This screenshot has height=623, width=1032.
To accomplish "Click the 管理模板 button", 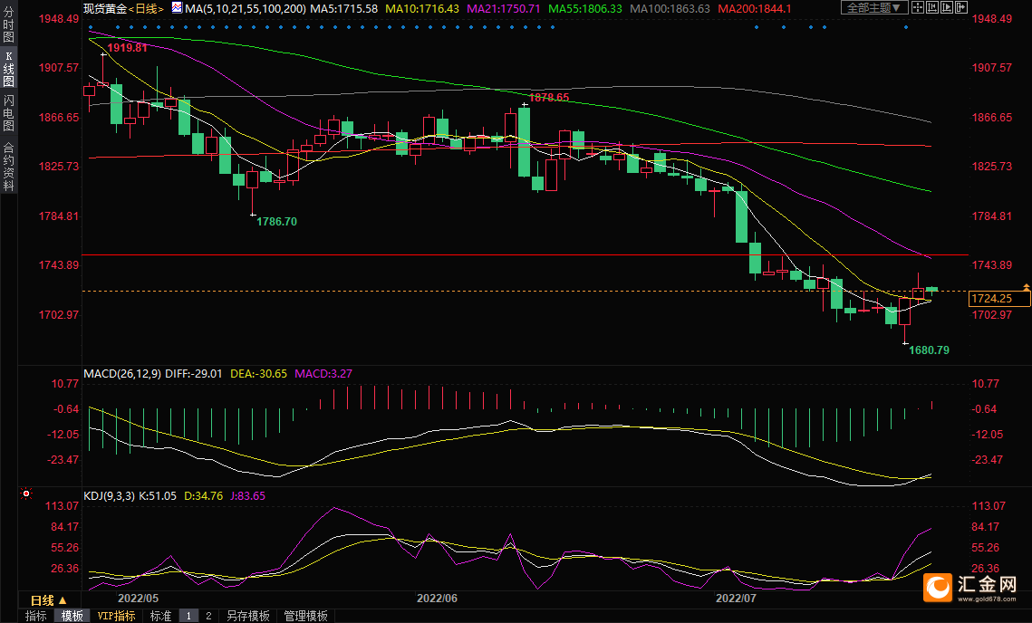I will click(306, 616).
